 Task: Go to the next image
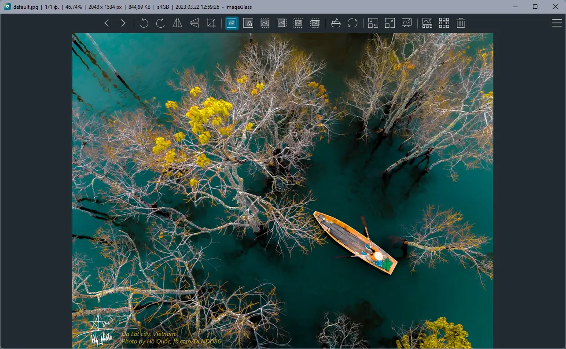click(x=123, y=23)
